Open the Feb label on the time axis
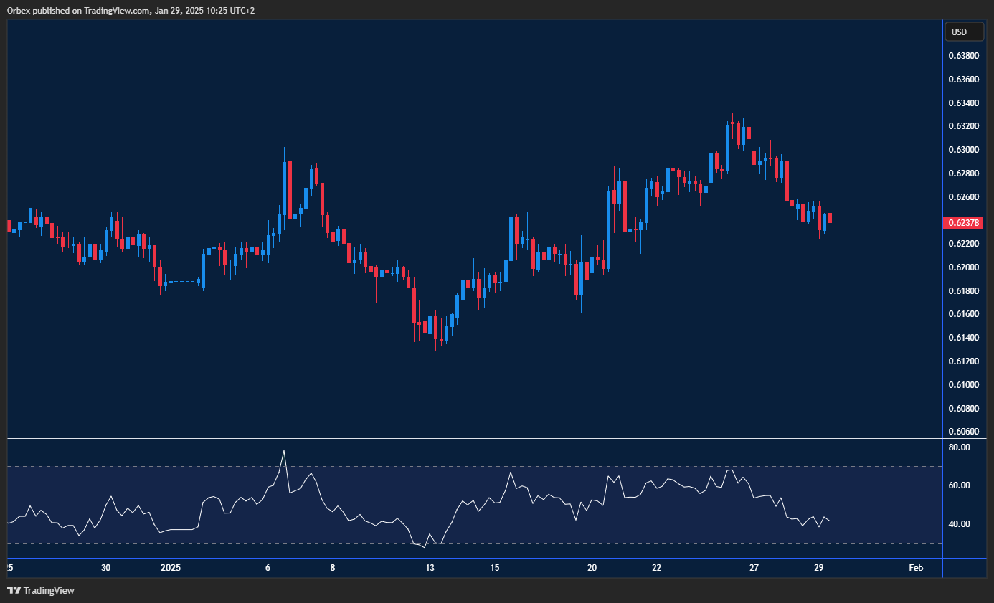Viewport: 994px width, 603px height. [x=915, y=568]
